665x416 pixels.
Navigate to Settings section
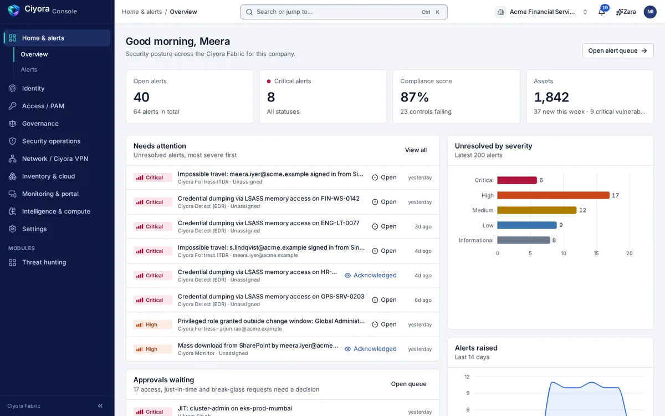tap(57, 229)
